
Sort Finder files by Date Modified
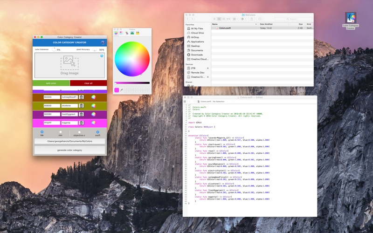pos(266,24)
